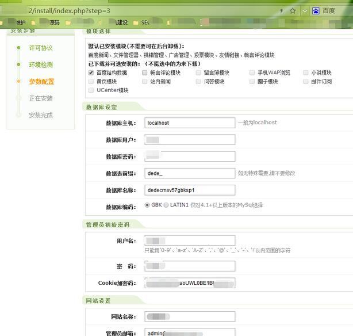Go to the 许可协议 install step
The image size is (353, 336).
[x=41, y=48]
